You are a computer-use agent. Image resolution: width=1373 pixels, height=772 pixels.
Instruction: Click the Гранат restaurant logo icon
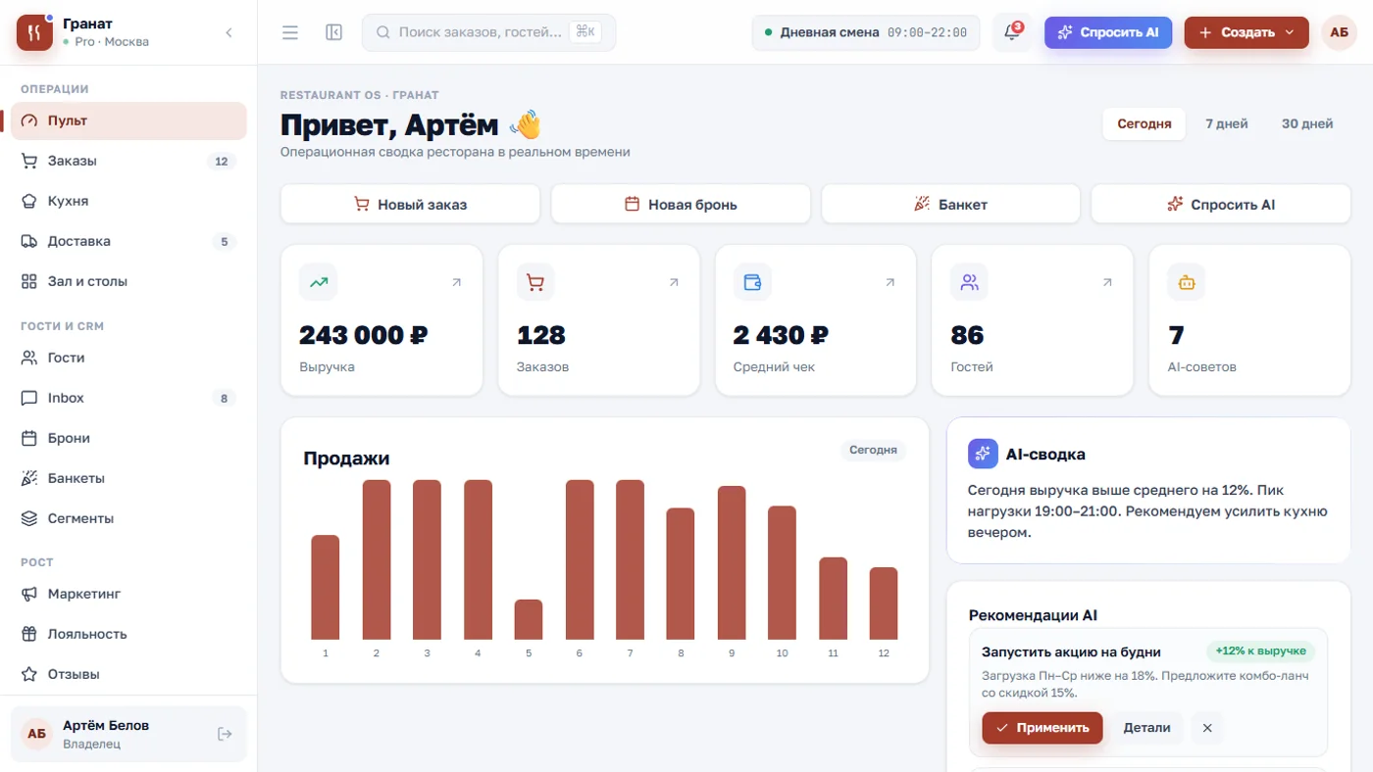coord(34,32)
